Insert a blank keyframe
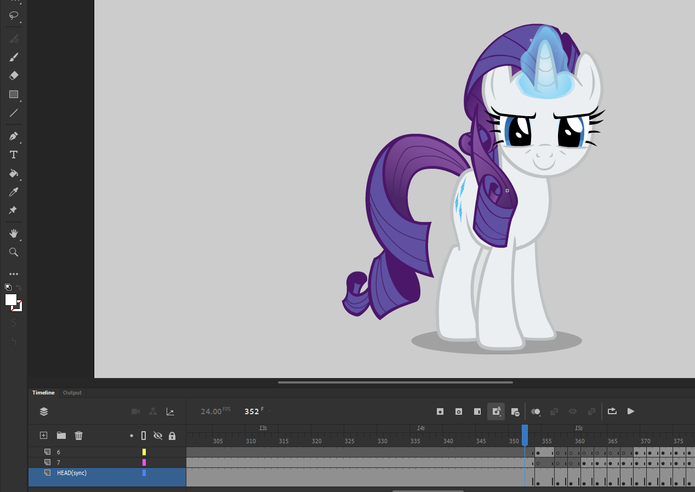This screenshot has height=492, width=695. coord(459,411)
